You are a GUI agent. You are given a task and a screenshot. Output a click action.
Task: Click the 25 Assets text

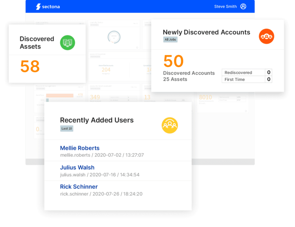[175, 79]
